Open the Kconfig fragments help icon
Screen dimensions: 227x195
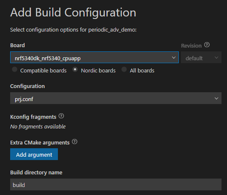click(61, 116)
